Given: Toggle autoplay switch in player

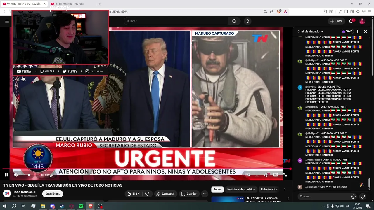Looking at the screenshot, I should coord(248,175).
